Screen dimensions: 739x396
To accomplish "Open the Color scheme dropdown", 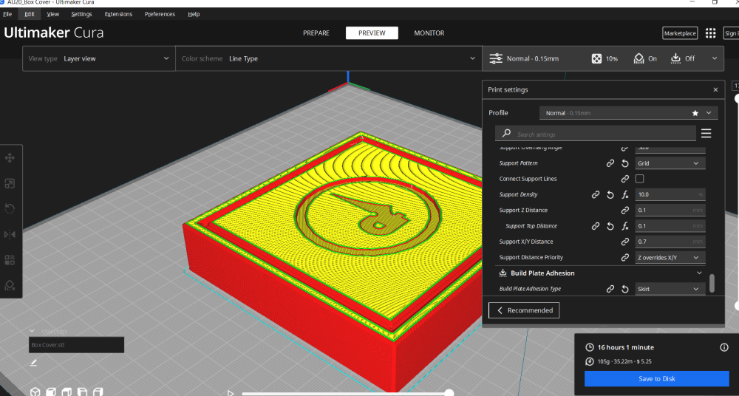I will click(329, 58).
